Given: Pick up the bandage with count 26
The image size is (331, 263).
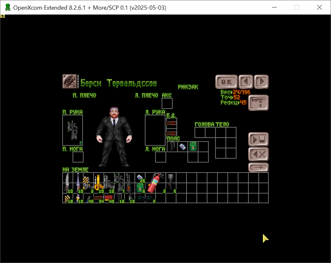Looking at the screenshot, I should click(x=140, y=178).
